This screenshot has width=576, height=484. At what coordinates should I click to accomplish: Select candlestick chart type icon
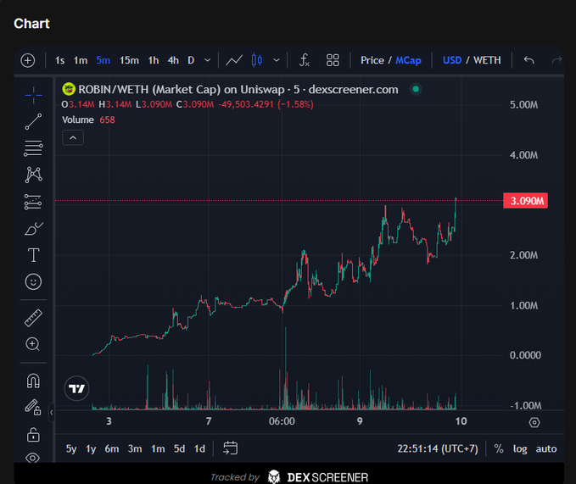257,60
